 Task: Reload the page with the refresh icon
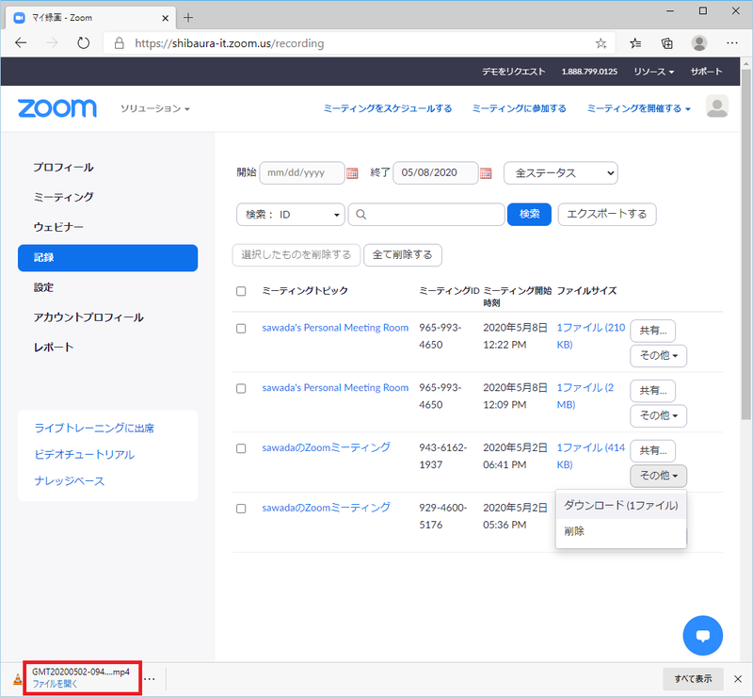(x=84, y=43)
